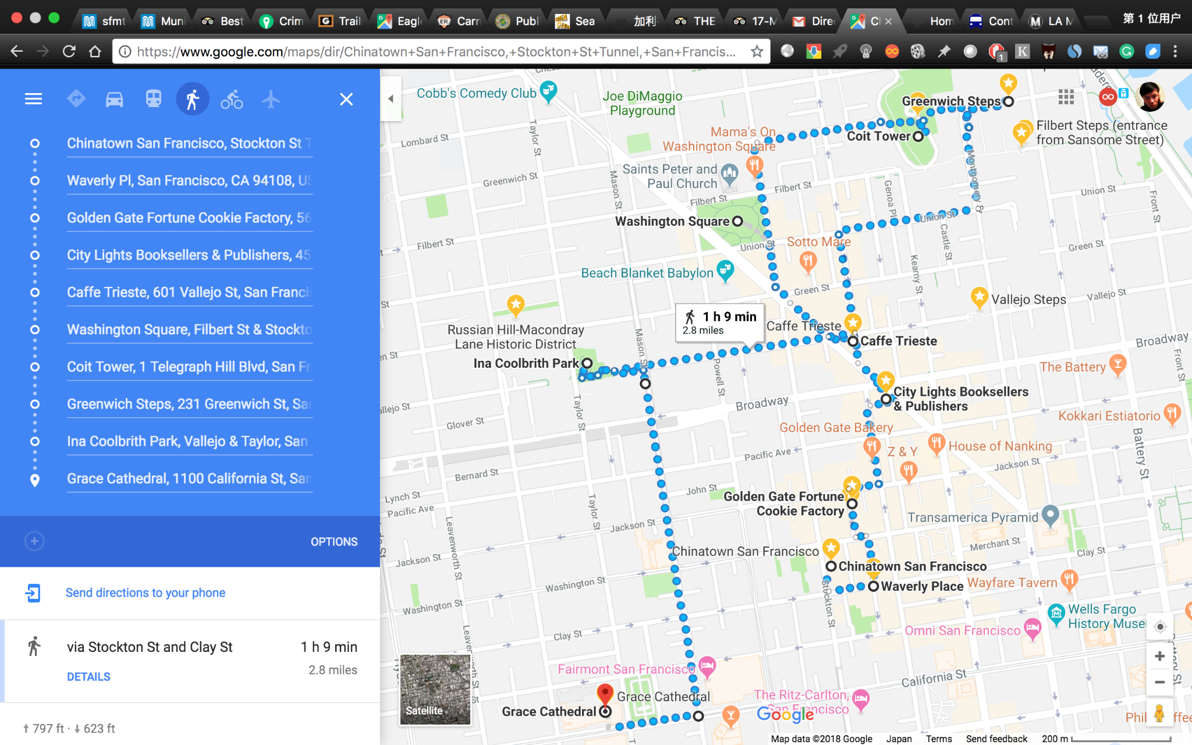Select best travel mode icon

click(76, 99)
